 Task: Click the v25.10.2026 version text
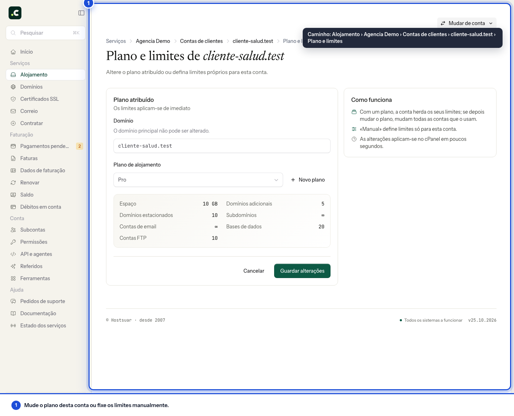click(482, 320)
